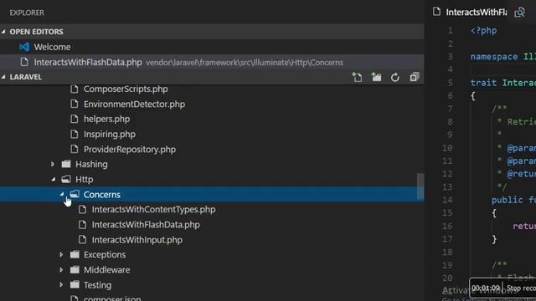Click the file icon on the editor tab
Image resolution: width=536 pixels, height=301 pixels.
tap(436, 12)
